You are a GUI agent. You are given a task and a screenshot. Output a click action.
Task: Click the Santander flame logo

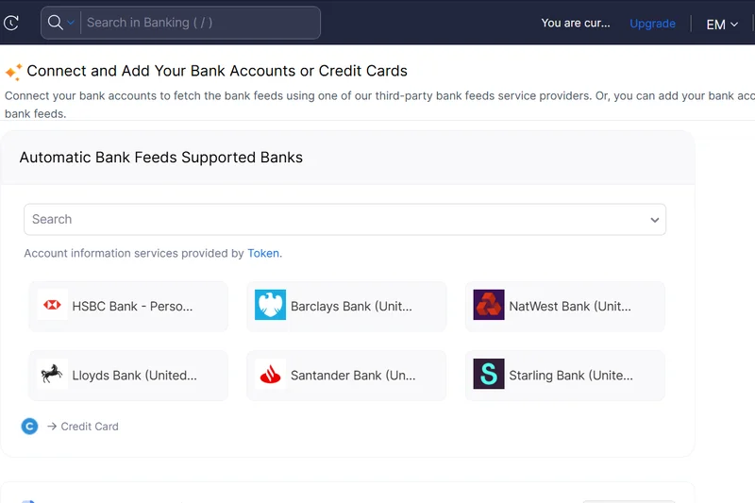coord(270,375)
